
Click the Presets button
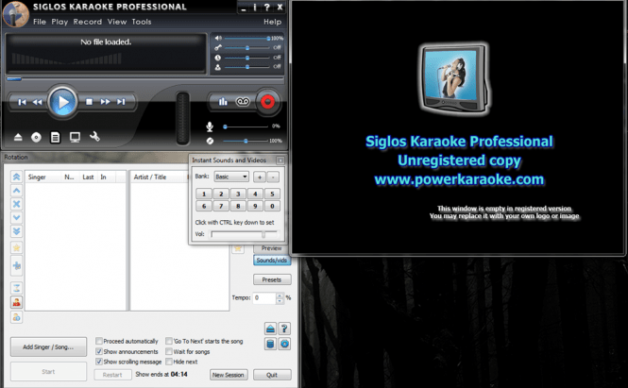272,279
